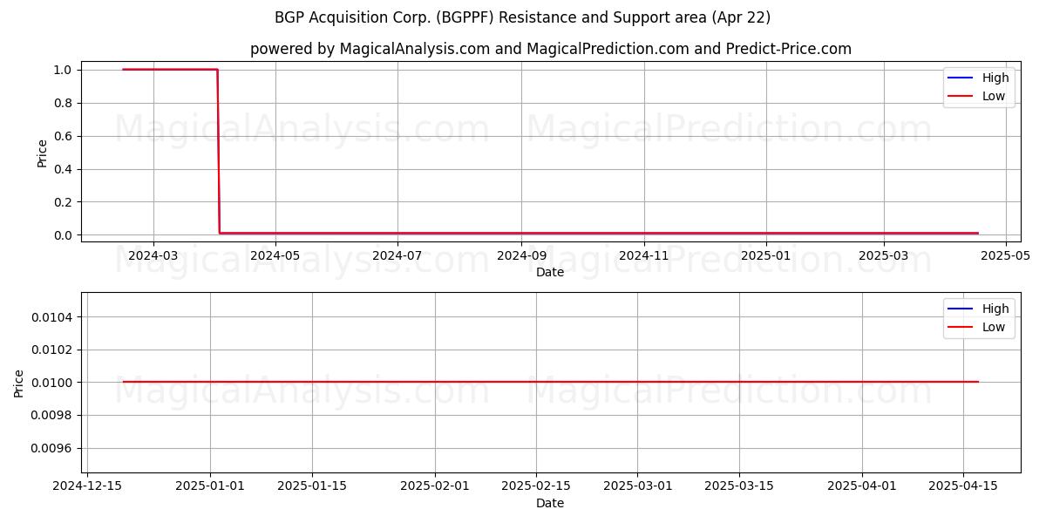Click the top chart x-axis date '2025-05'
Image resolution: width=1046 pixels, height=523 pixels.
pyautogui.click(x=1006, y=255)
